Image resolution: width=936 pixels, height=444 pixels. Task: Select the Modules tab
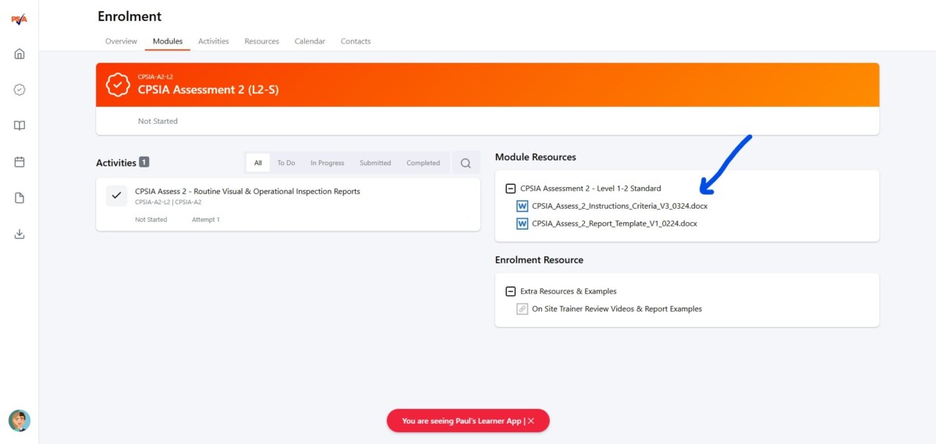168,41
